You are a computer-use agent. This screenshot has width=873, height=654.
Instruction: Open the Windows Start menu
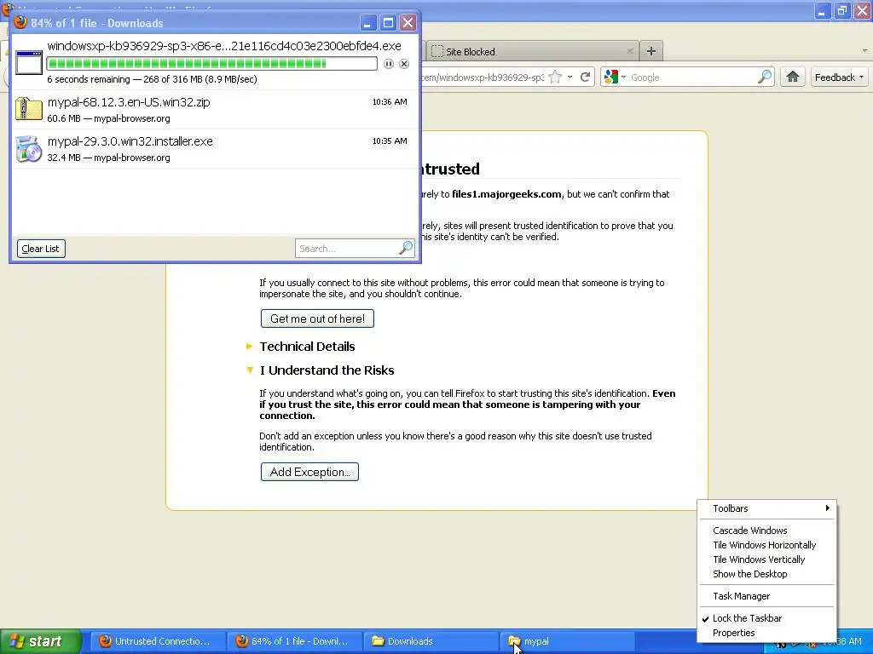[x=41, y=641]
